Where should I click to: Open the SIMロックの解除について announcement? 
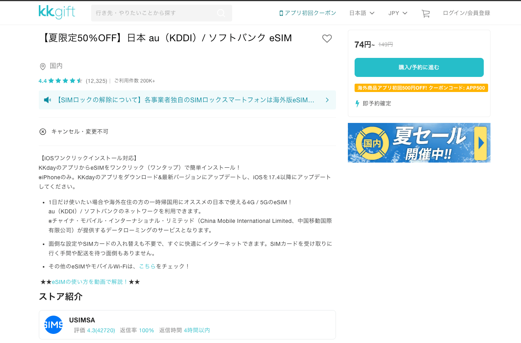tap(187, 100)
